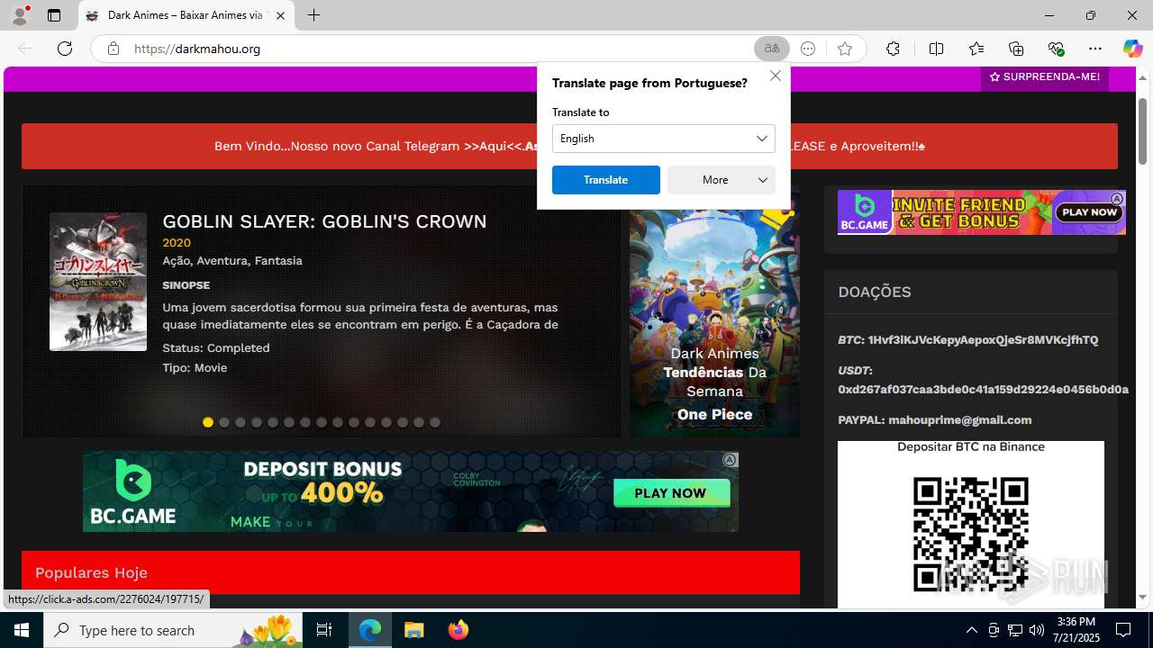Click the address bar URL
Image resolution: width=1153 pixels, height=648 pixels.
click(197, 49)
